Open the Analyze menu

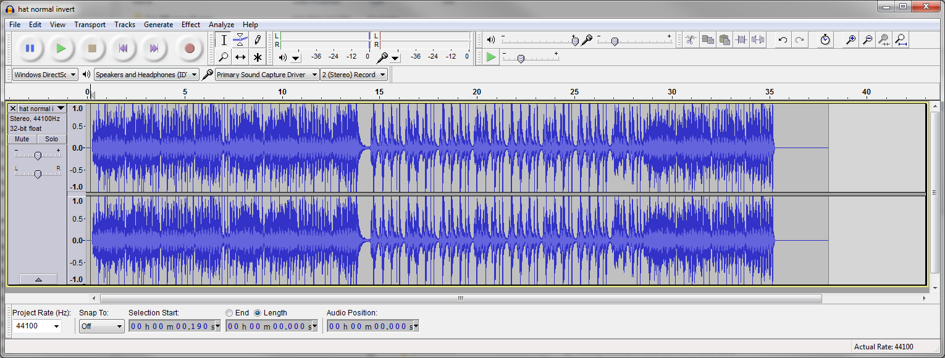[x=221, y=25]
